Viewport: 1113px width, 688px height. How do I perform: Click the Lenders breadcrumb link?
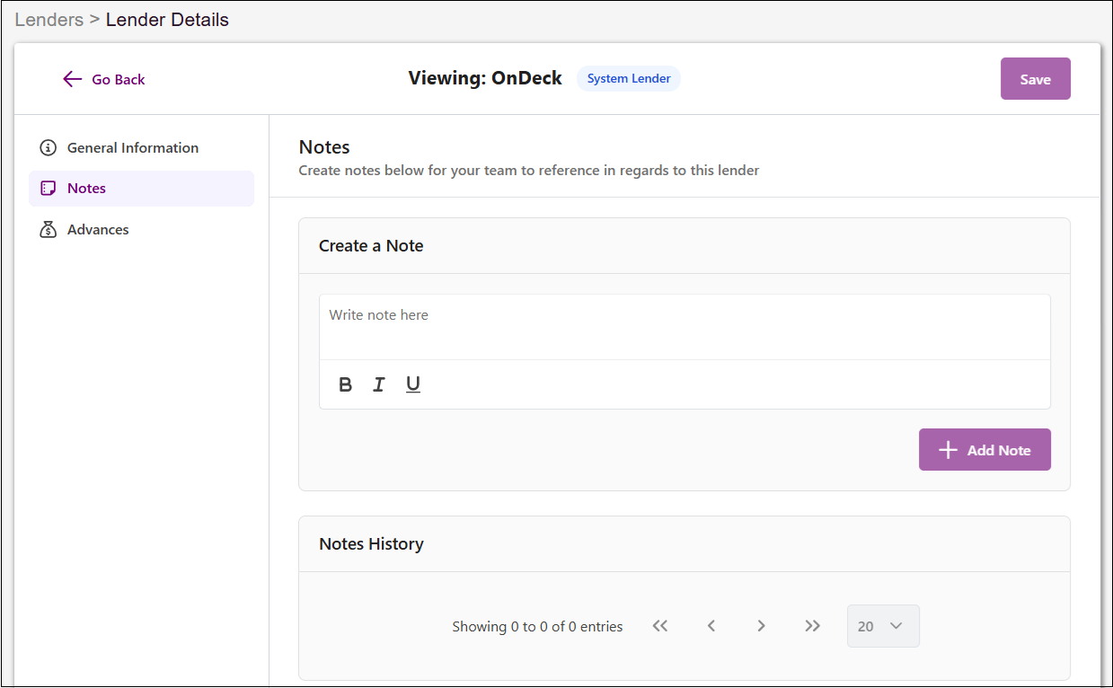49,20
